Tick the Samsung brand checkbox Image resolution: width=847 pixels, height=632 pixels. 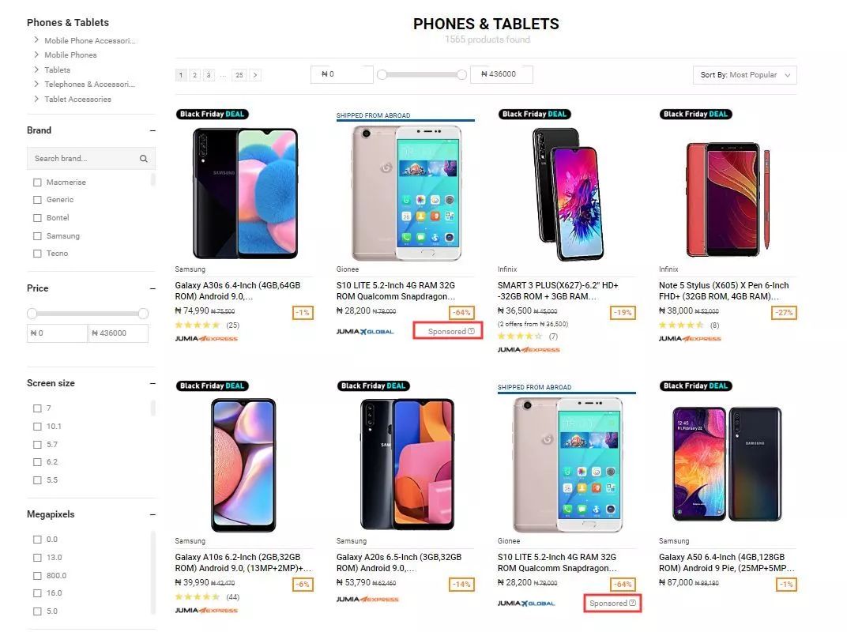pos(37,236)
